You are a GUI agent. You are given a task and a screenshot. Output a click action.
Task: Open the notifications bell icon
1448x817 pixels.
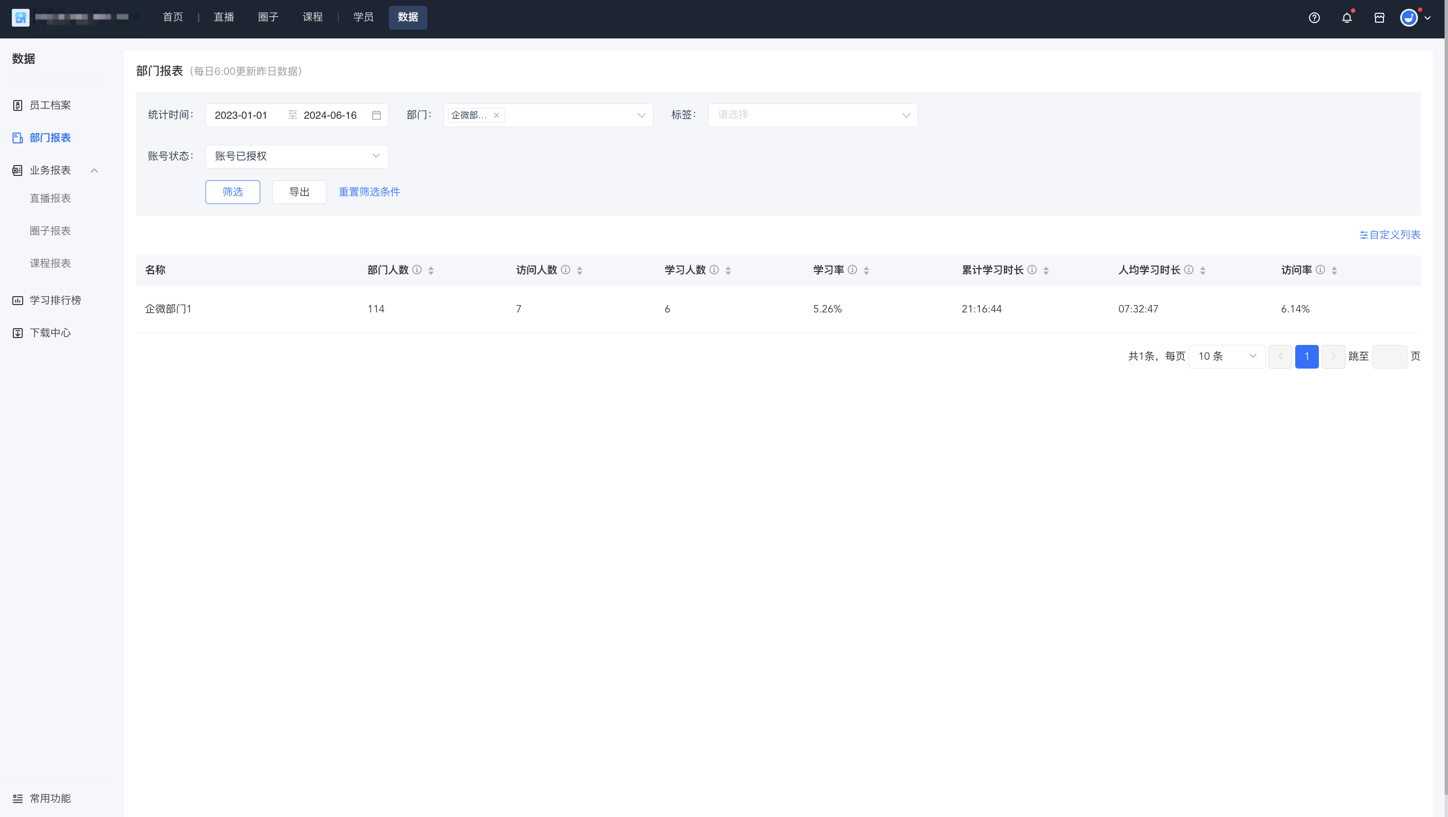point(1347,18)
